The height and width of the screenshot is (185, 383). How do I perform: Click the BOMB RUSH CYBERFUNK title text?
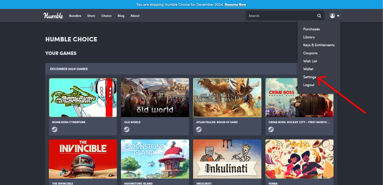point(69,122)
